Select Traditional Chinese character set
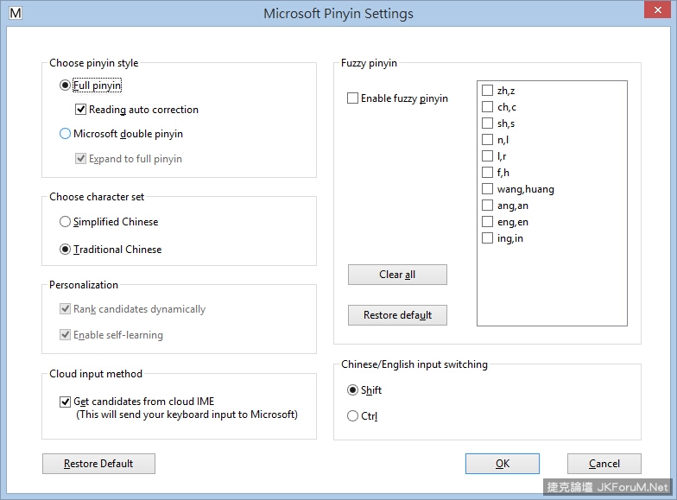This screenshot has height=500, width=677. (x=66, y=250)
